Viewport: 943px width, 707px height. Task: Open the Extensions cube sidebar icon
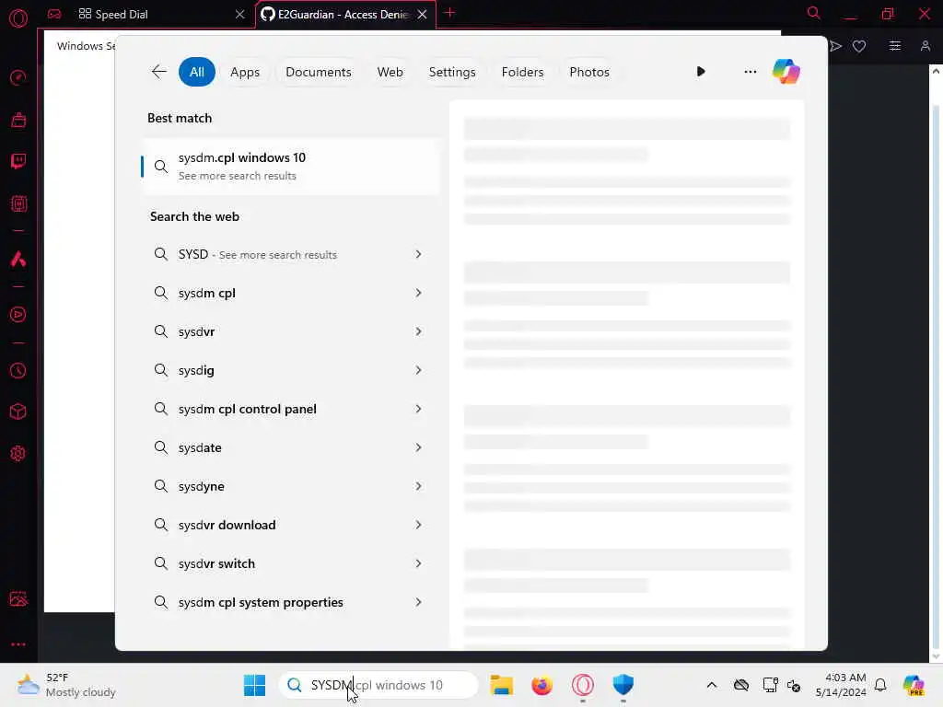coord(18,411)
